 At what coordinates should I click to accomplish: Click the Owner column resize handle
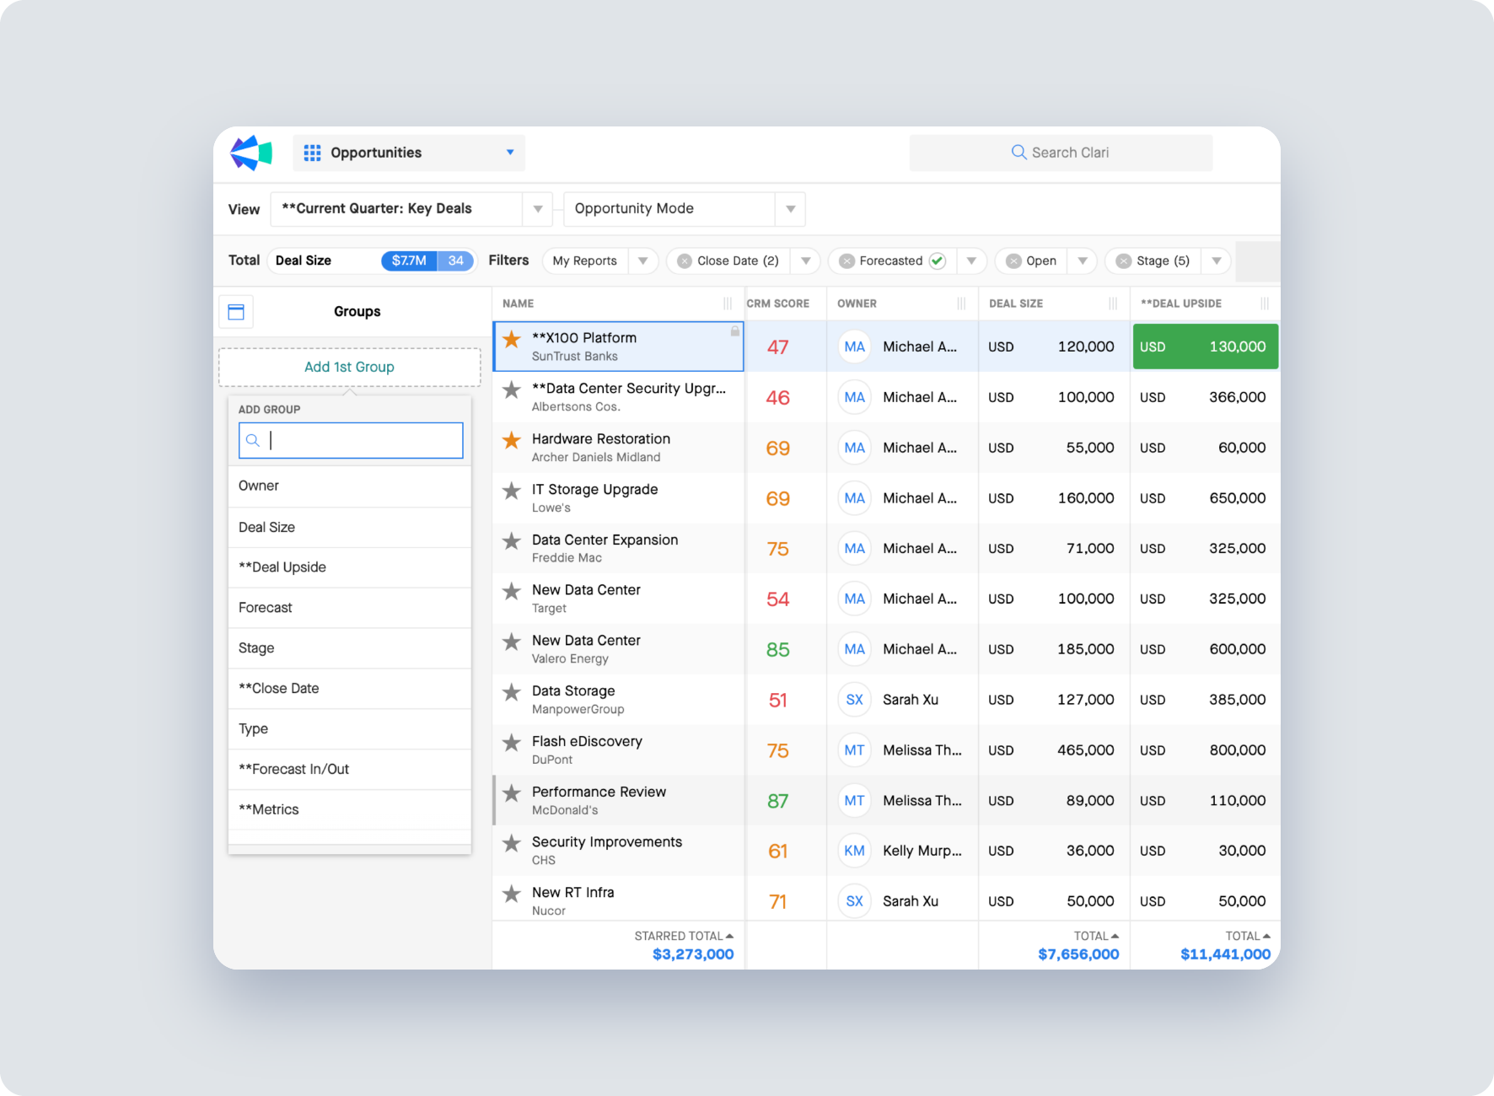point(961,304)
